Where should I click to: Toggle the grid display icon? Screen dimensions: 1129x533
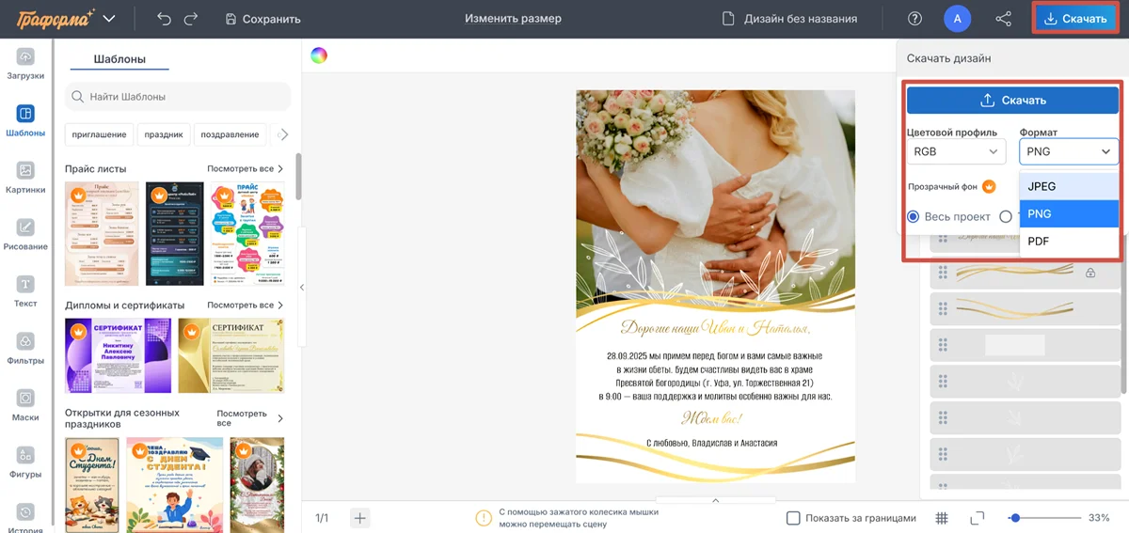942,518
